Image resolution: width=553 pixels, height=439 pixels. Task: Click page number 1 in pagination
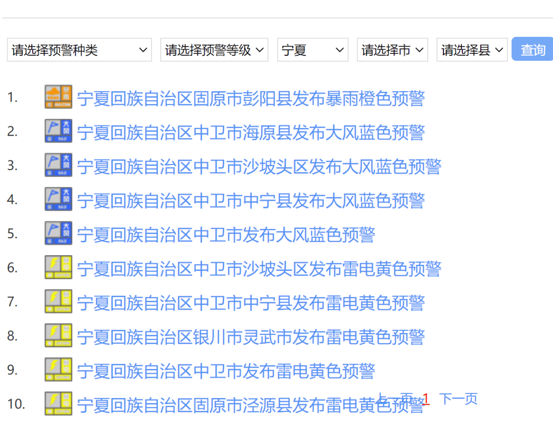click(x=426, y=399)
